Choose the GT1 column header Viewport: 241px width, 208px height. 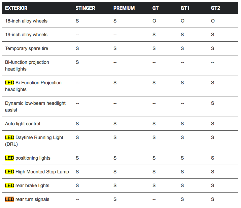(x=185, y=8)
